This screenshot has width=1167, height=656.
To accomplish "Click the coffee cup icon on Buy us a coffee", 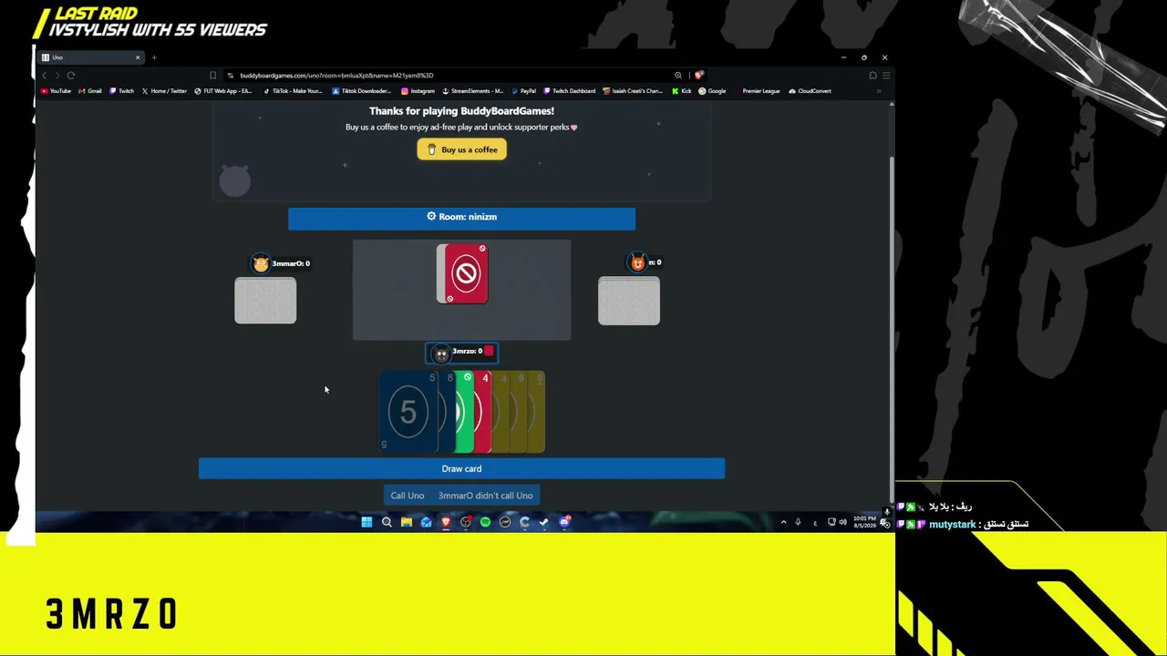I will click(x=432, y=149).
